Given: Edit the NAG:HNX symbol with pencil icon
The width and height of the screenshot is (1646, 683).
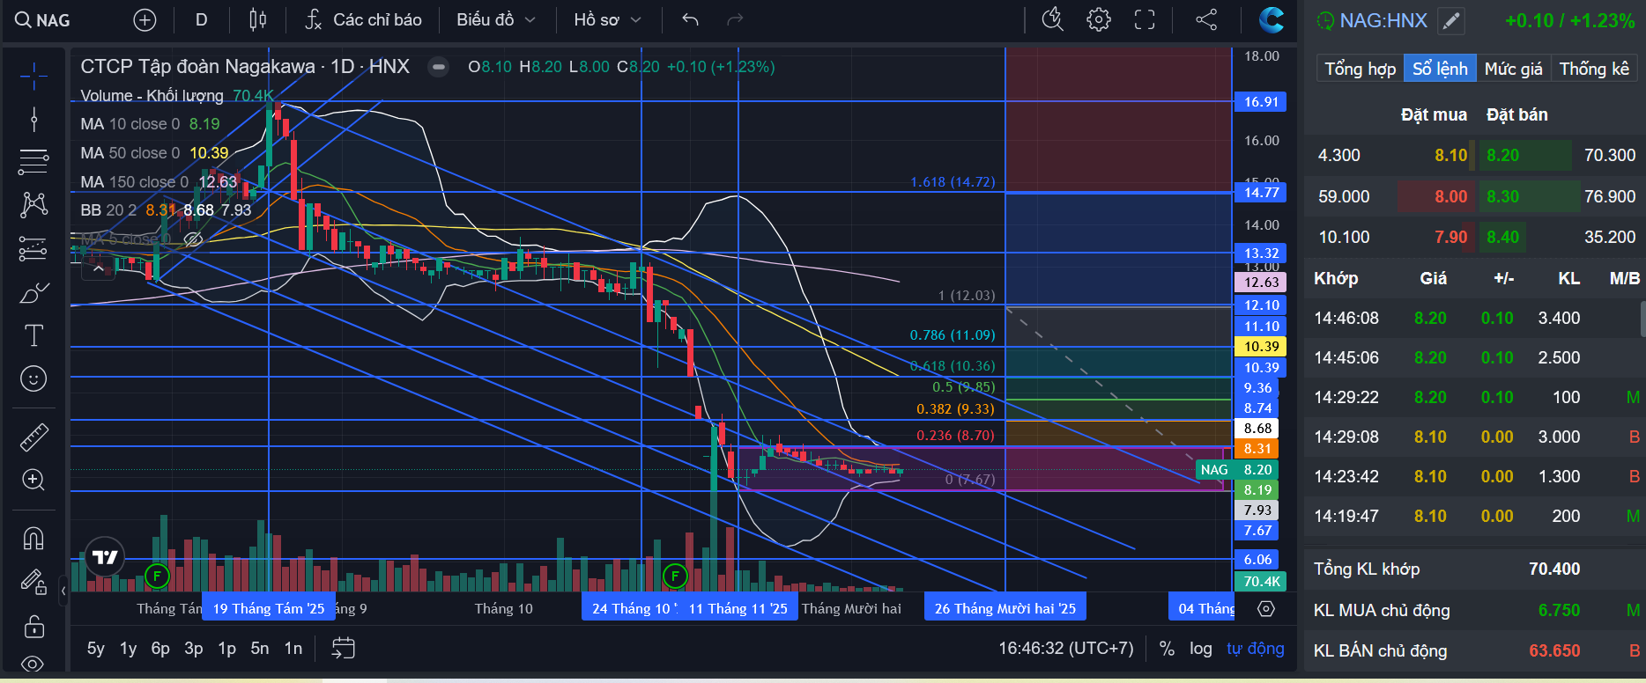Looking at the screenshot, I should point(1451,21).
